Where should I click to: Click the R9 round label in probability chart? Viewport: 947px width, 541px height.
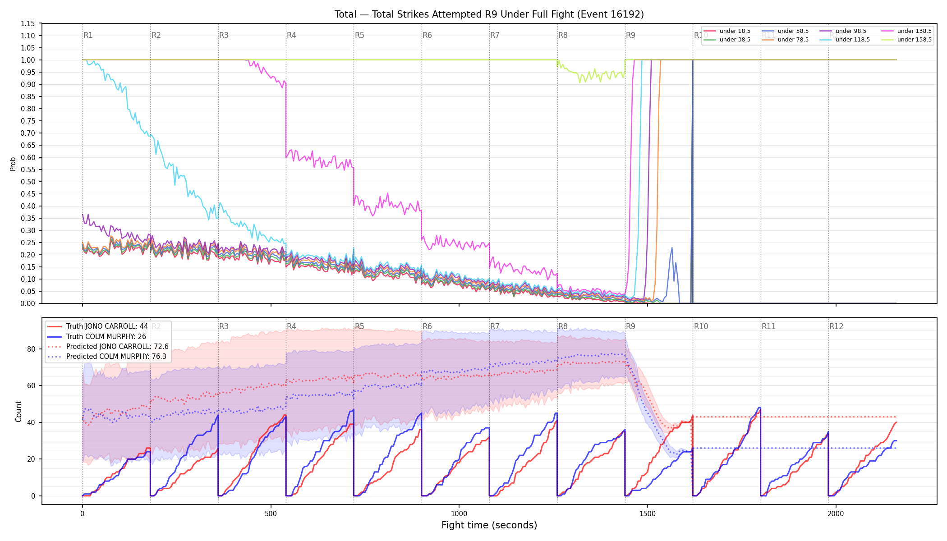coord(630,35)
